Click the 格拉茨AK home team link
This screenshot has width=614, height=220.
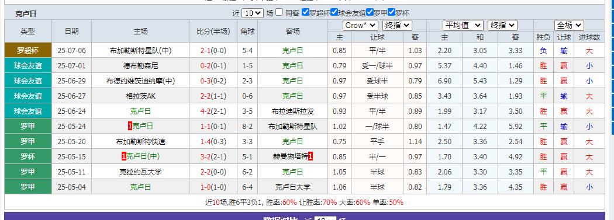[140, 96]
